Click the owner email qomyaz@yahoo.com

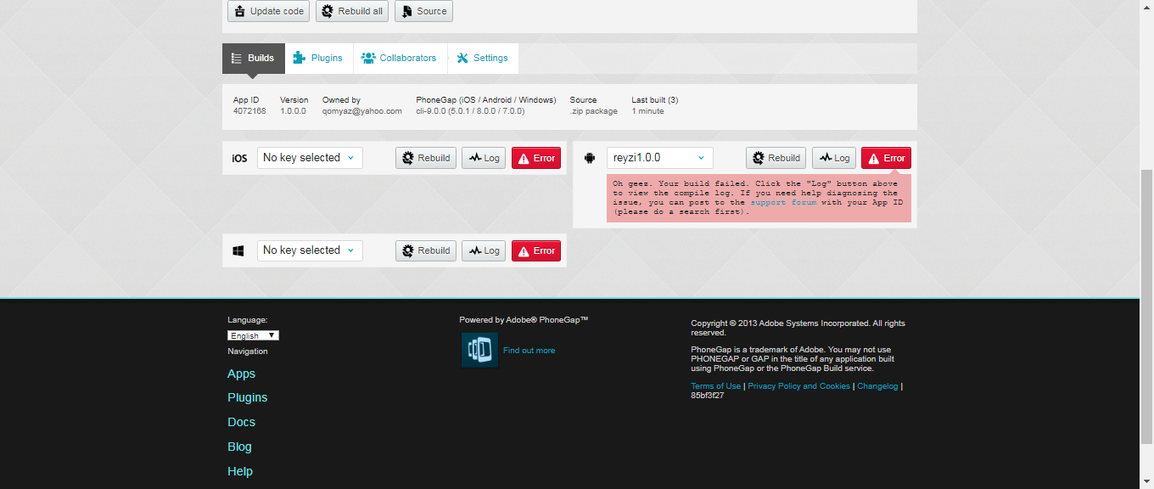pyautogui.click(x=362, y=111)
